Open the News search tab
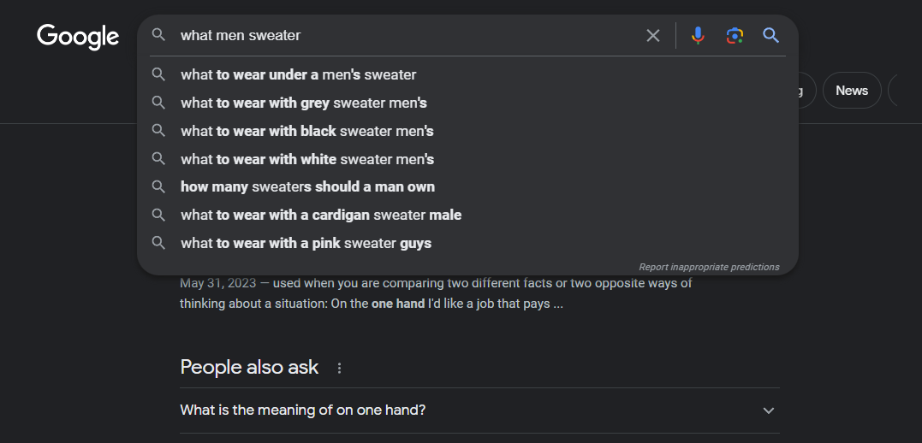Image resolution: width=922 pixels, height=443 pixels. 851,91
